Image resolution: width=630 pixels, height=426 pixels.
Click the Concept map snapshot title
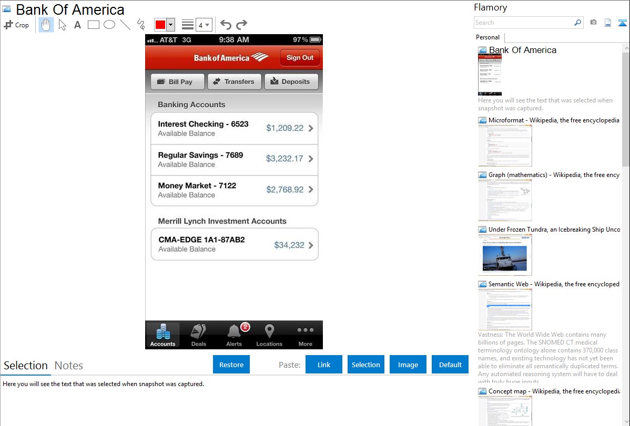[554, 391]
